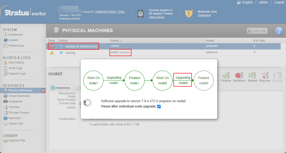This screenshot has width=286, height=153.
Task: Open Audit Logs in sidebar
Action: click(15, 68)
